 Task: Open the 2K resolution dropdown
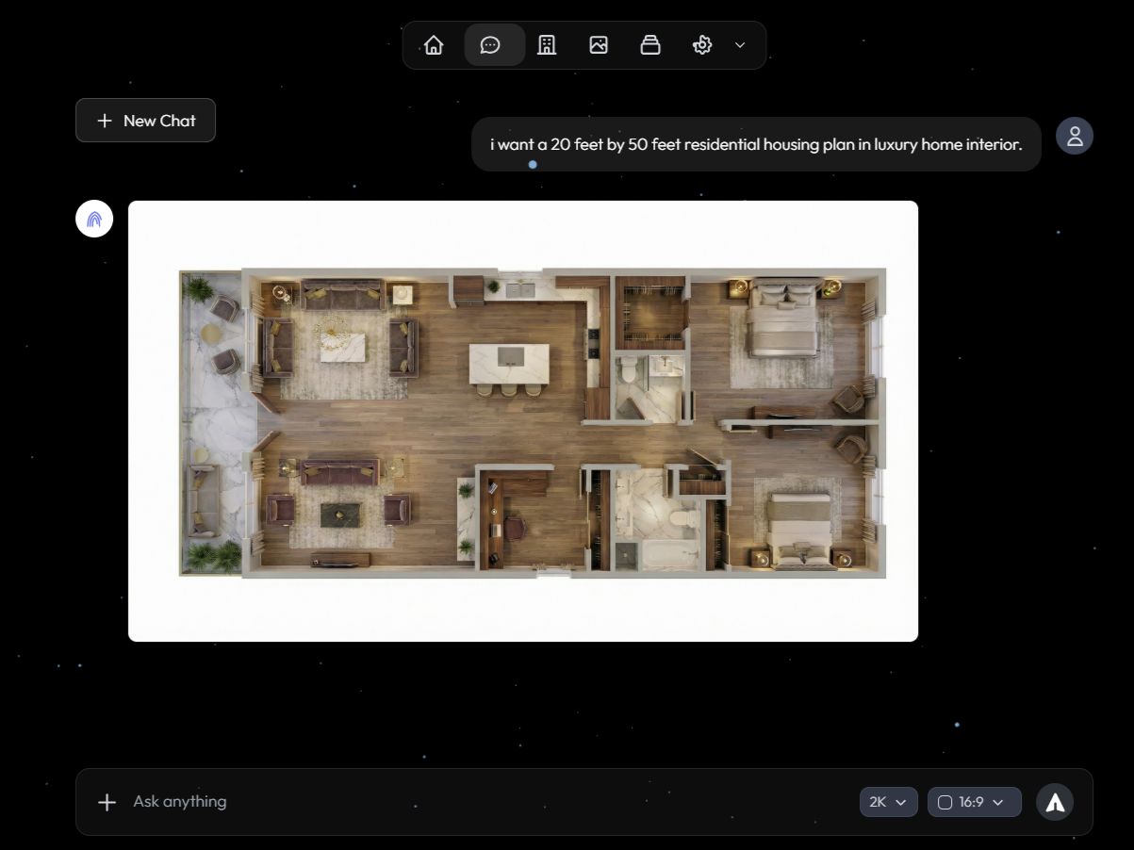point(887,802)
